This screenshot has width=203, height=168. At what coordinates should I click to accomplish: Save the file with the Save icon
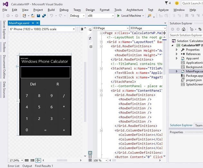(39, 16)
